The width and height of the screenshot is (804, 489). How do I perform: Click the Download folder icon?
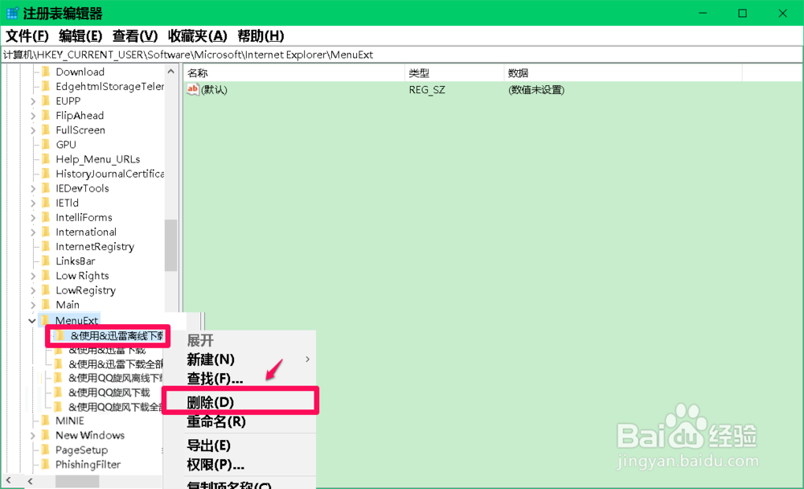[x=46, y=72]
